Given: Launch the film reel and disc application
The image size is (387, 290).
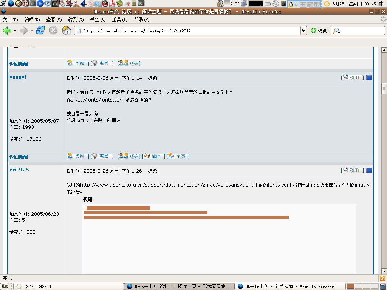Looking at the screenshot, I should pos(62,3).
